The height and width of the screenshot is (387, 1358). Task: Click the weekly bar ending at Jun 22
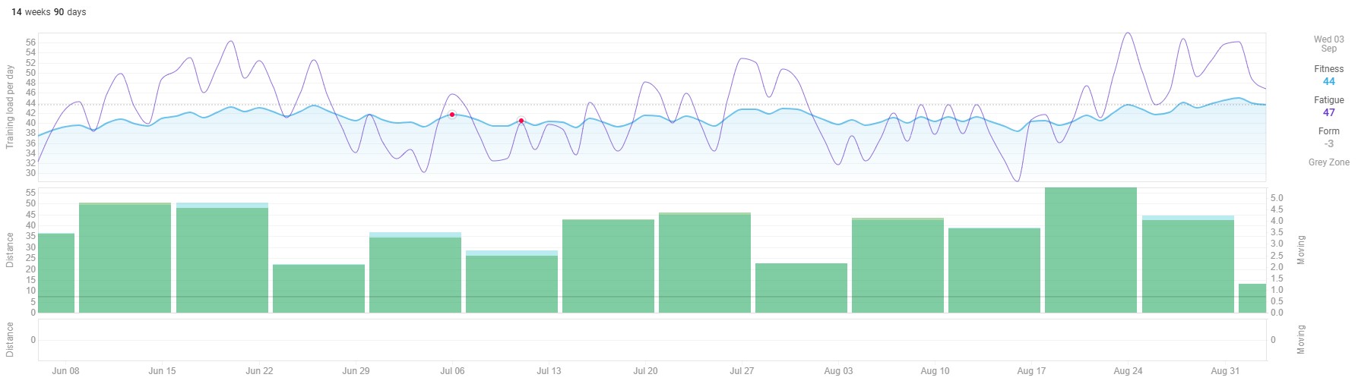[222, 258]
